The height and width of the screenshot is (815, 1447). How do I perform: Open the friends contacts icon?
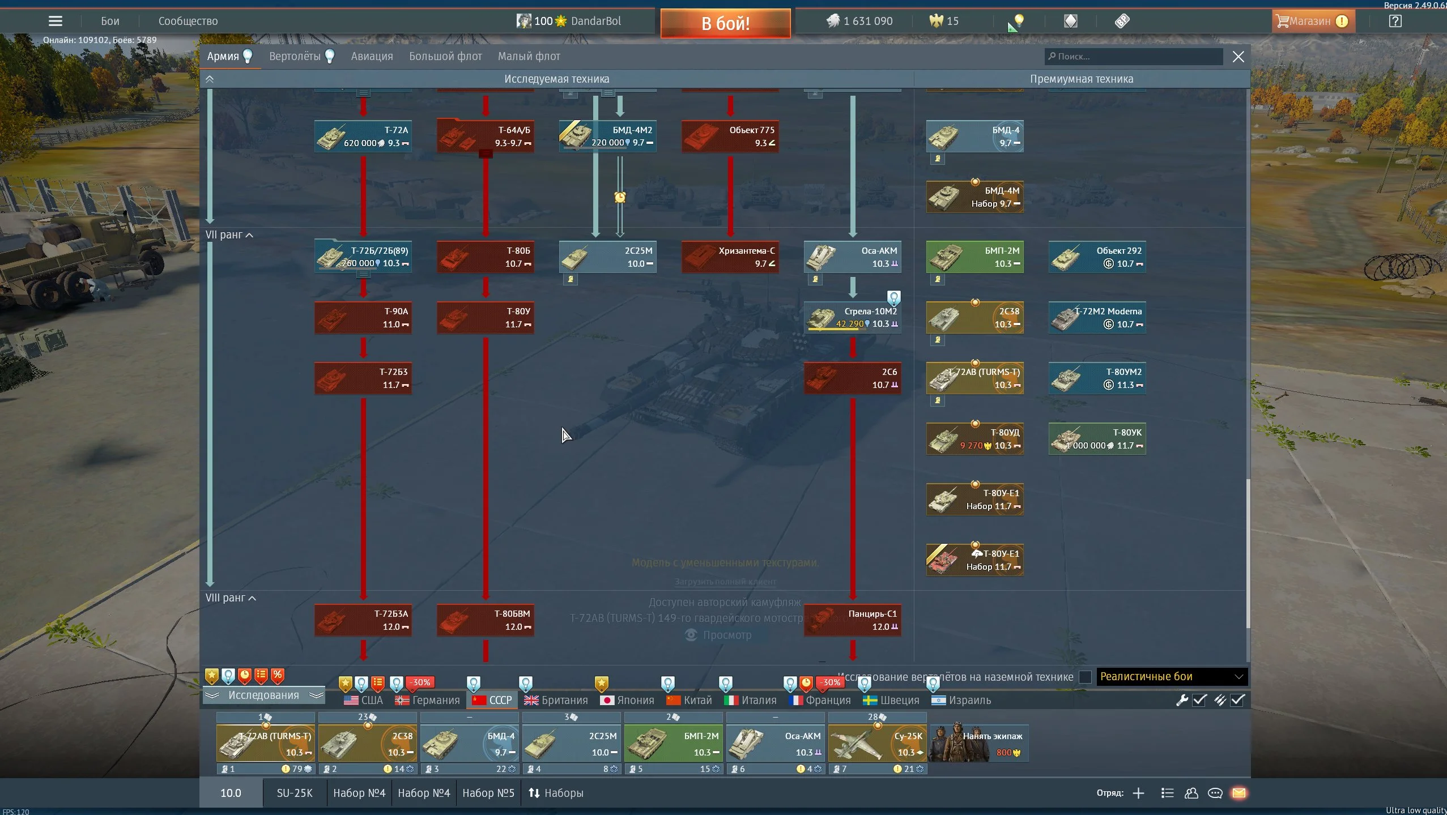pos(1191,793)
